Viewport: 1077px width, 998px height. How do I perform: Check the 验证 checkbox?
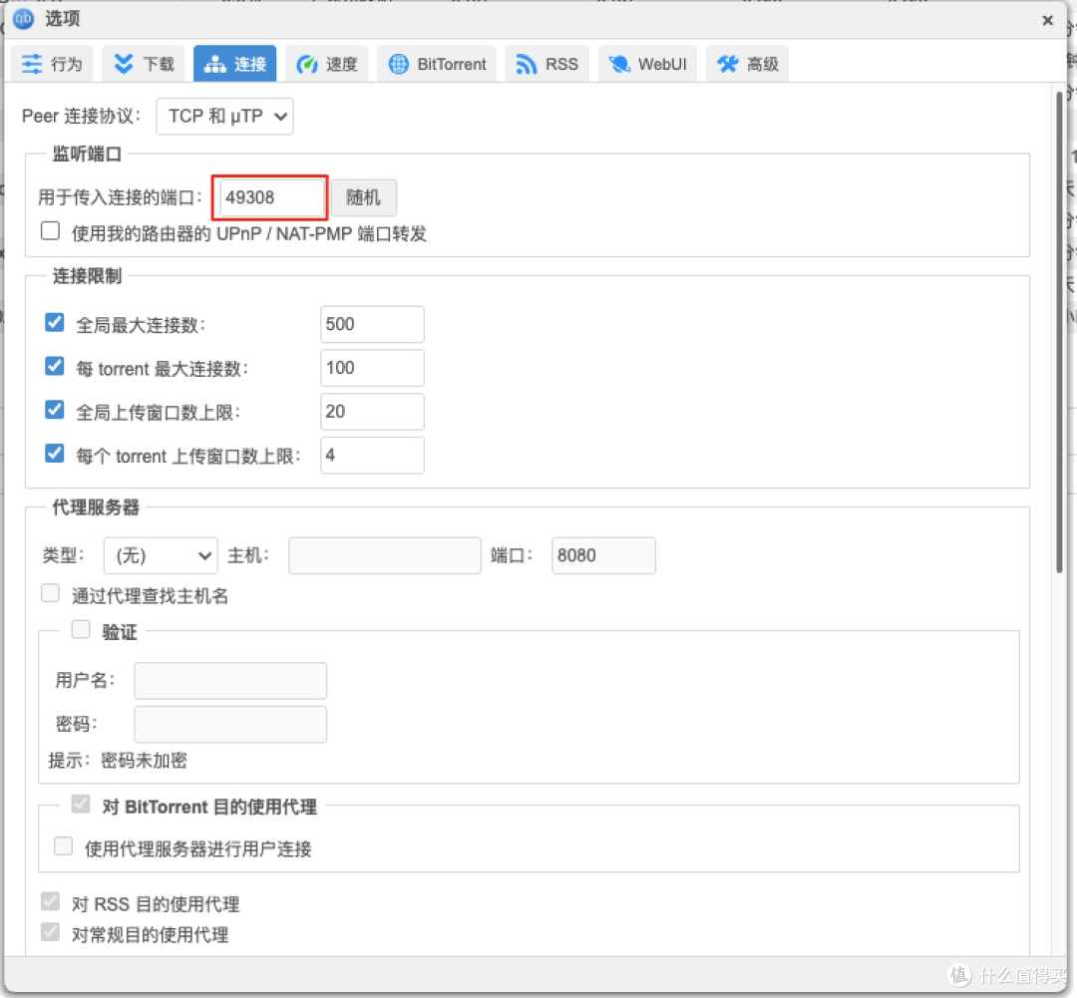click(81, 629)
